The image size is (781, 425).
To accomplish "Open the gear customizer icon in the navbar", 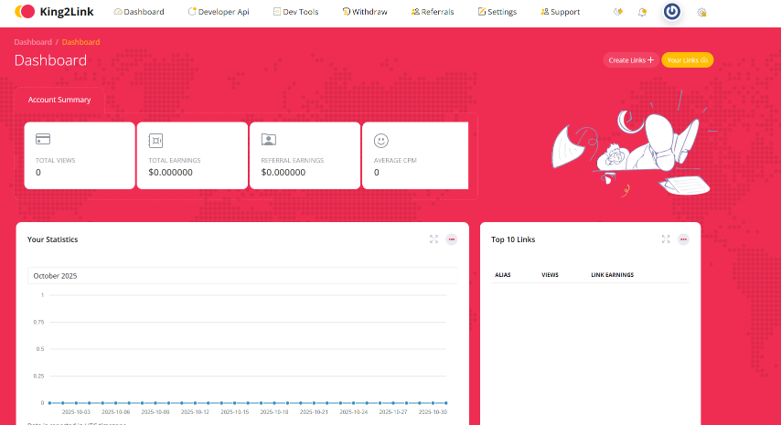I will point(701,12).
